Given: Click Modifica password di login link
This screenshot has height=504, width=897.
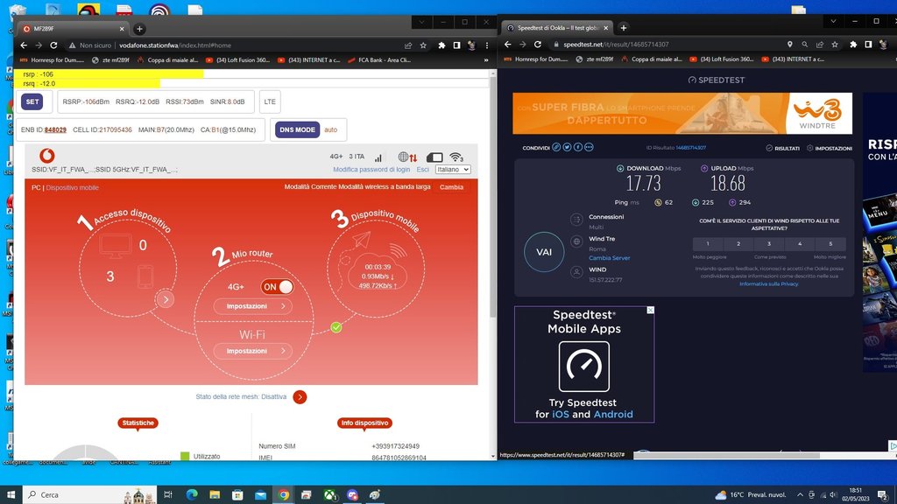Looking at the screenshot, I should point(371,169).
